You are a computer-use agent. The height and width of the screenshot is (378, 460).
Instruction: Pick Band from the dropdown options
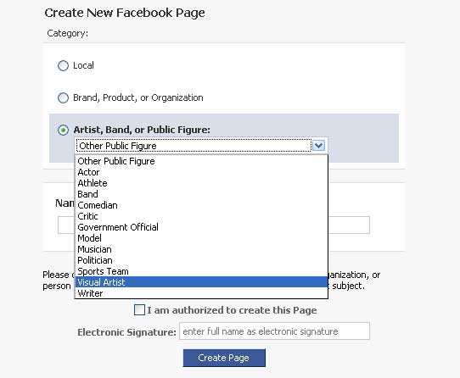(x=201, y=194)
